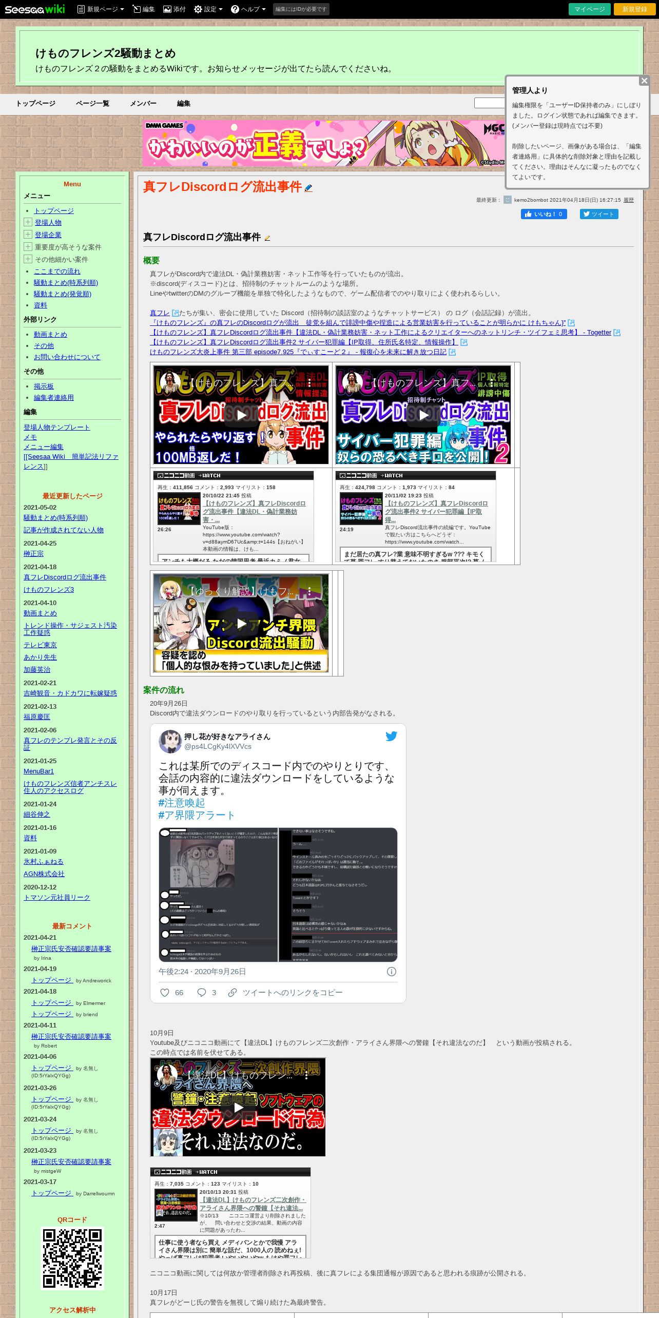Open the 新規ページ dropdown menu
The image size is (659, 1318).
coord(101,9)
